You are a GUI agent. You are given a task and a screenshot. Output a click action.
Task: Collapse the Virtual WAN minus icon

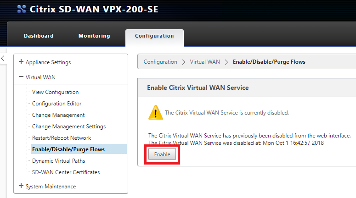tap(21, 77)
